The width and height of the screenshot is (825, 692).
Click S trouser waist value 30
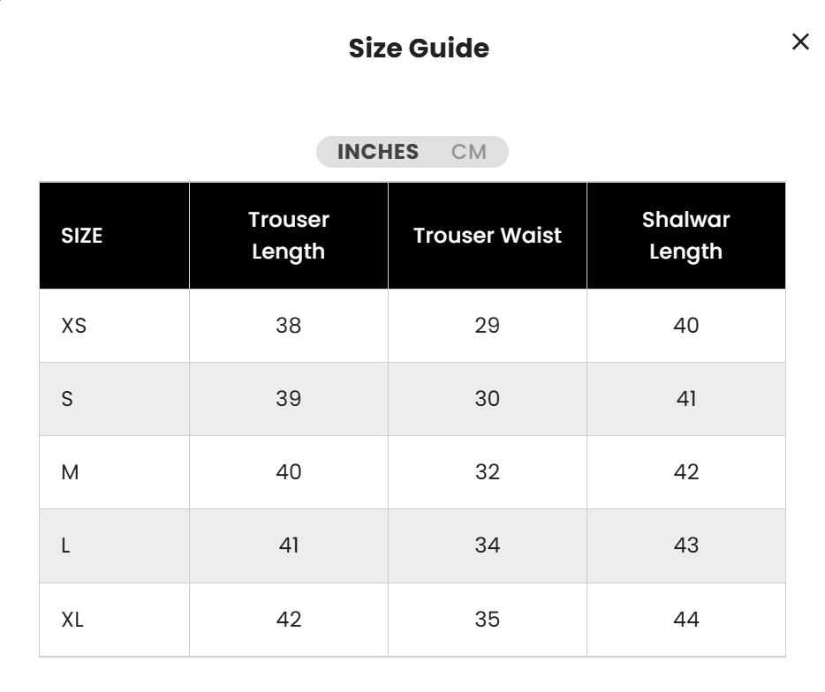pyautogui.click(x=488, y=399)
